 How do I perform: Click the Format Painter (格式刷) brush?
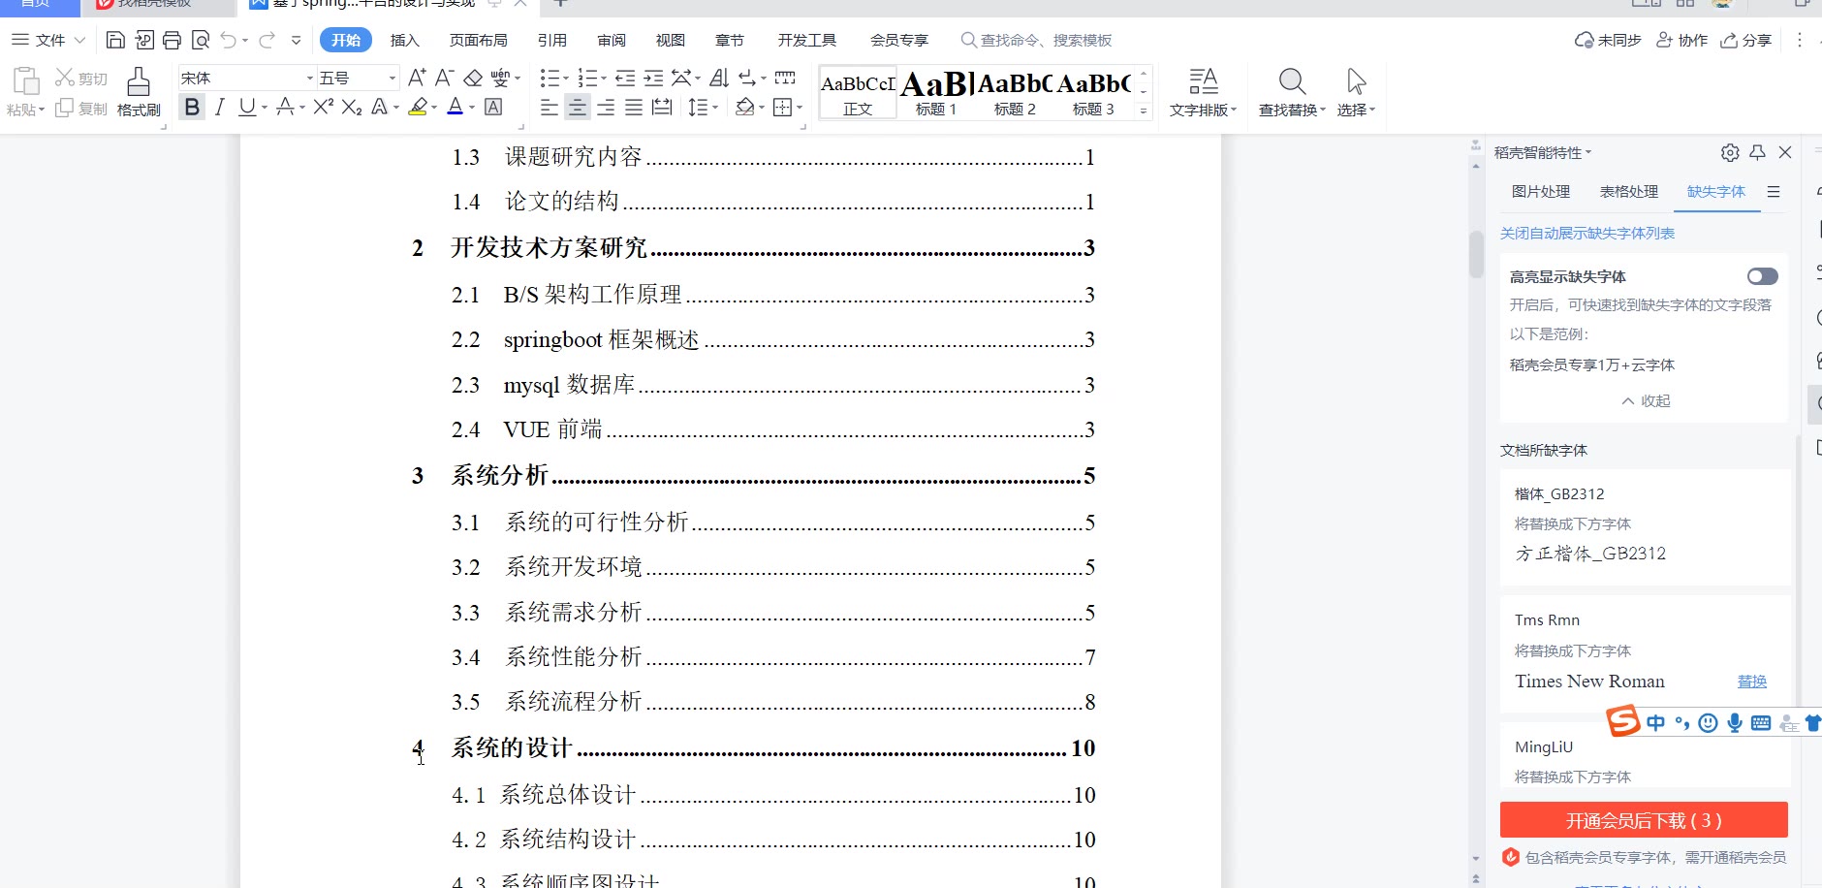[139, 92]
